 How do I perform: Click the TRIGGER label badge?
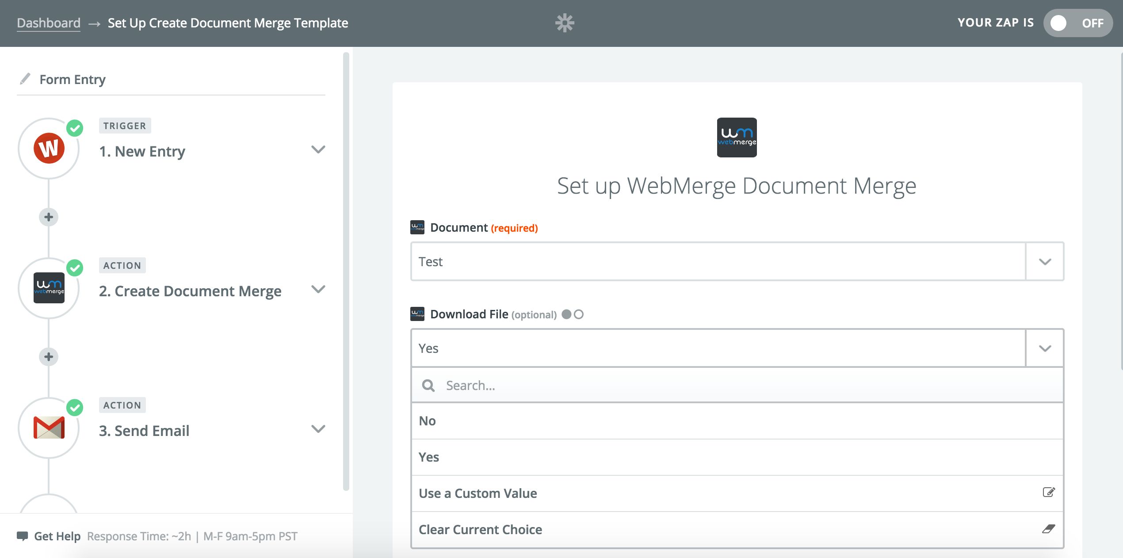[x=125, y=126]
